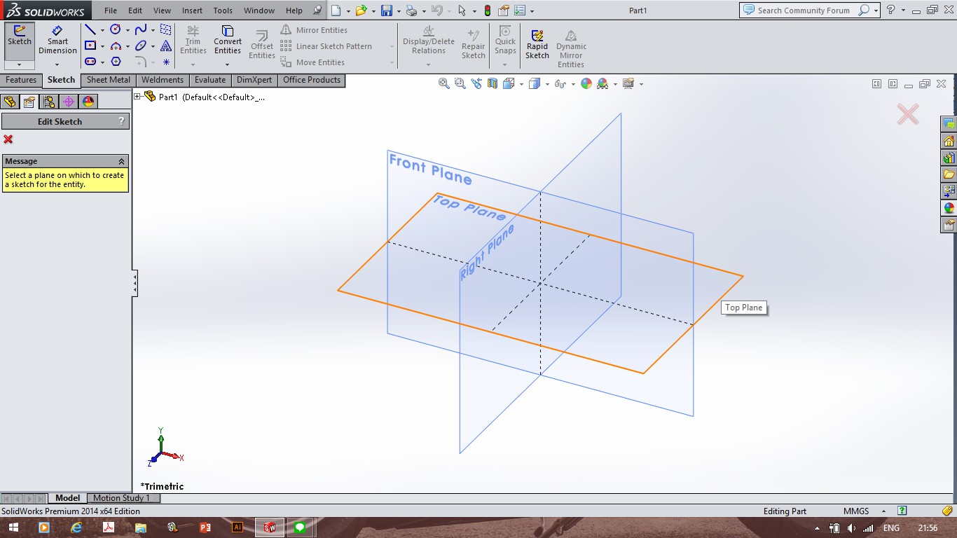Open the File menu
Image resolution: width=957 pixels, height=538 pixels.
[x=111, y=11]
